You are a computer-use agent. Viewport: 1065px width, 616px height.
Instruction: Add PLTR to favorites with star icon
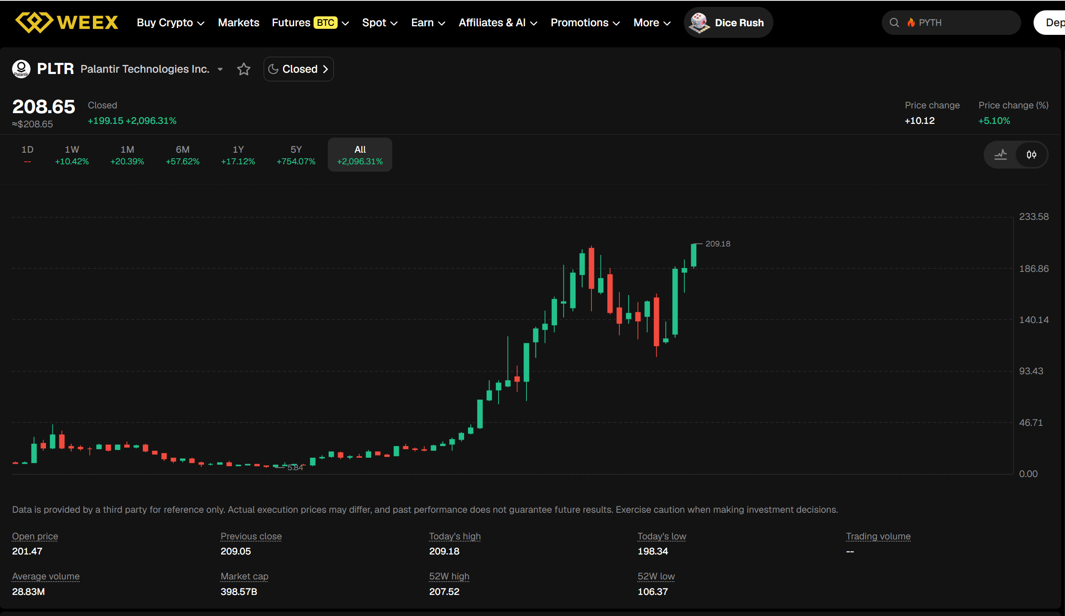click(x=244, y=69)
